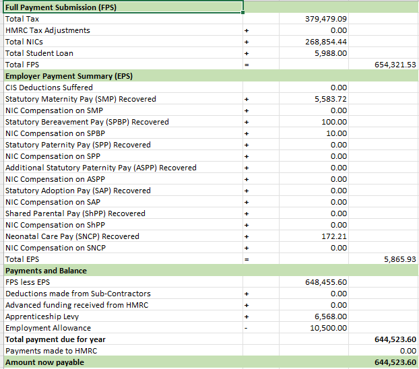Click the Amount now payable label cell

(45, 362)
